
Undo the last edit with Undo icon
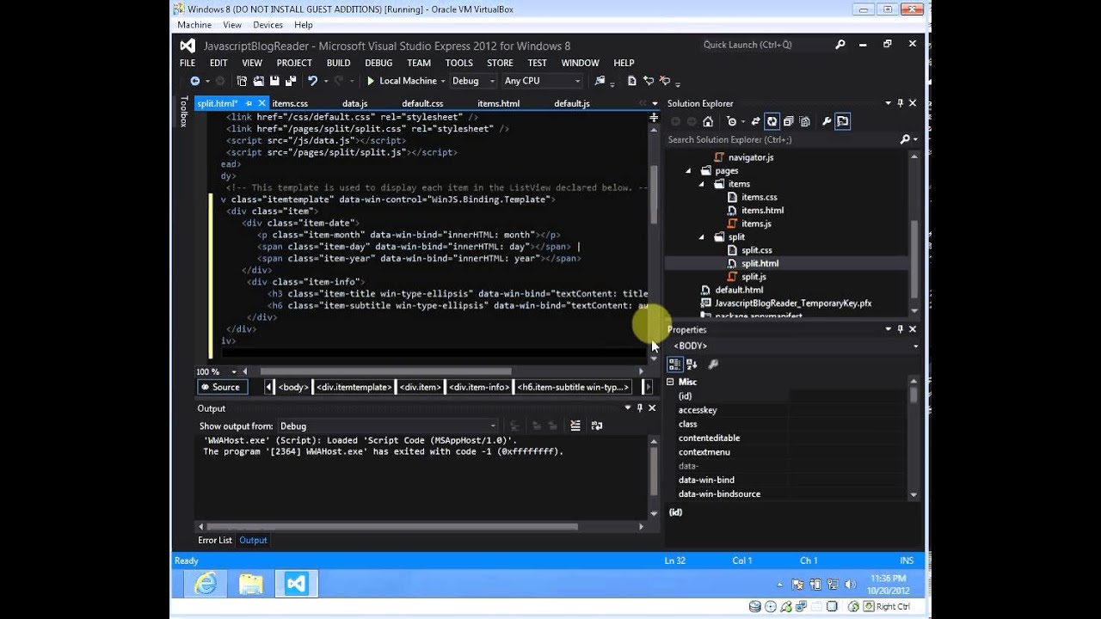[313, 81]
